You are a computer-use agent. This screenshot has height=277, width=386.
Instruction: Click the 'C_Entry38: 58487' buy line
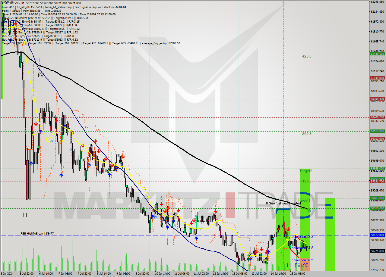click(x=41, y=21)
